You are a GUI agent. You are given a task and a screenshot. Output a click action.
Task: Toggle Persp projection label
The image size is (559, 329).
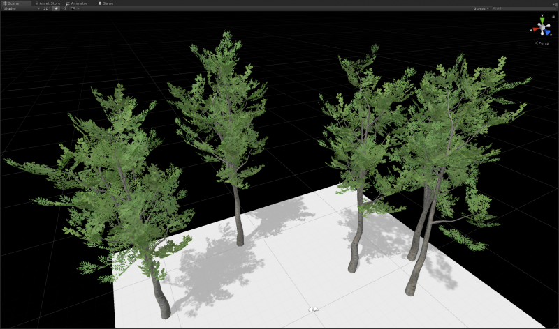point(542,43)
